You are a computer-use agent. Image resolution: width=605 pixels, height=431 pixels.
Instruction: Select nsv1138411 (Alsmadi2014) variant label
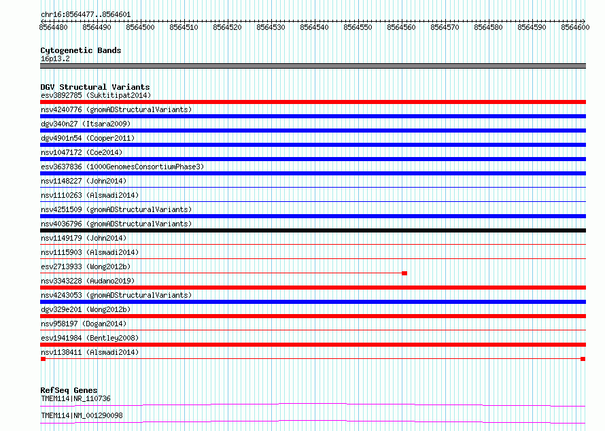(x=90, y=352)
